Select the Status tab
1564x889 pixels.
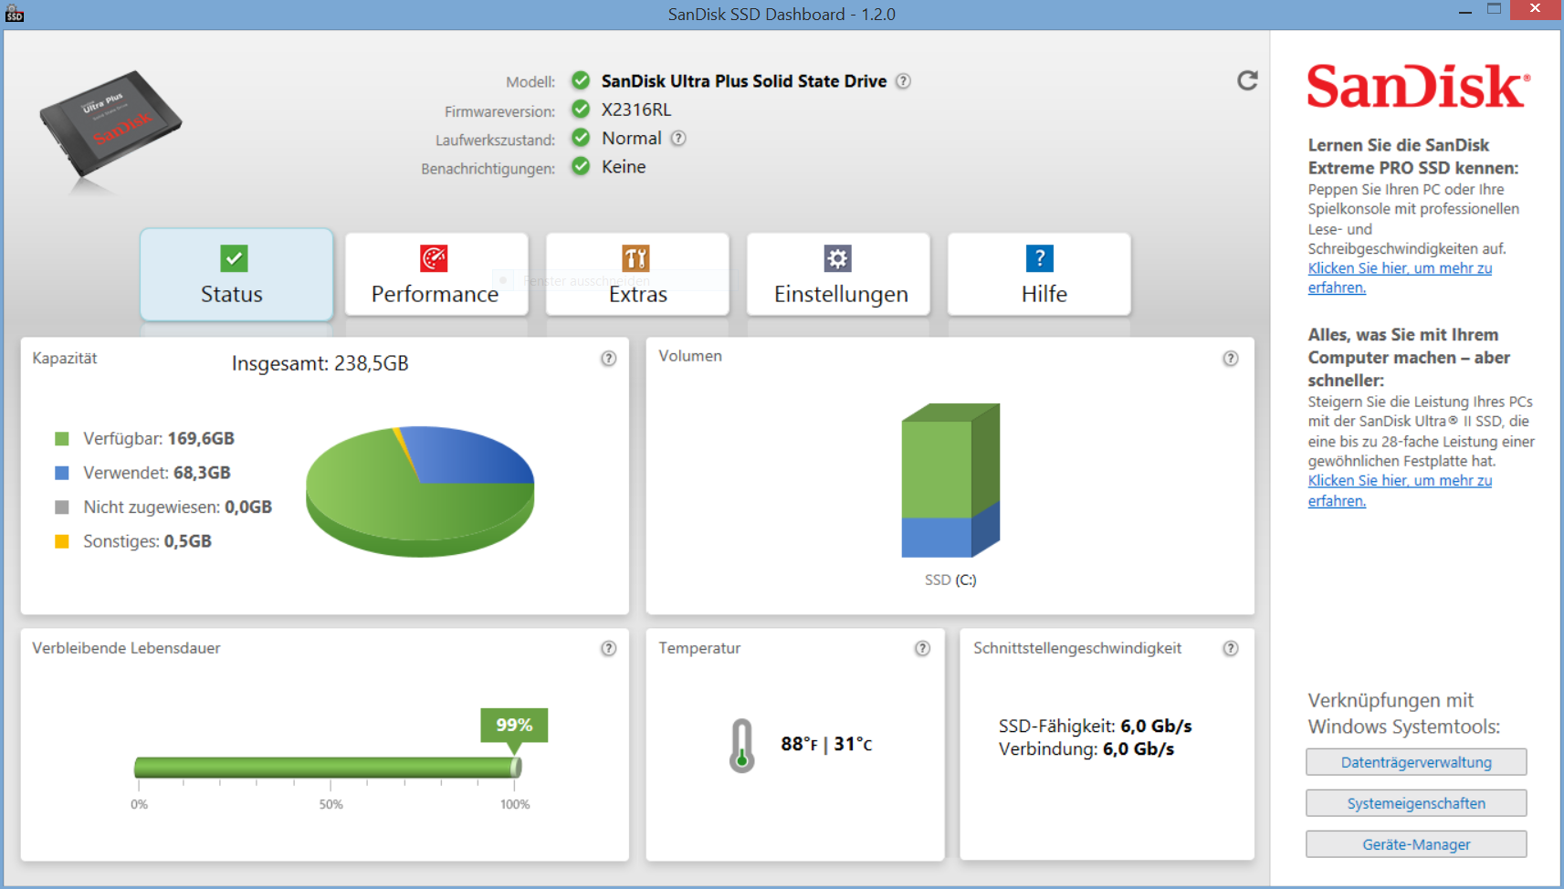(x=236, y=275)
